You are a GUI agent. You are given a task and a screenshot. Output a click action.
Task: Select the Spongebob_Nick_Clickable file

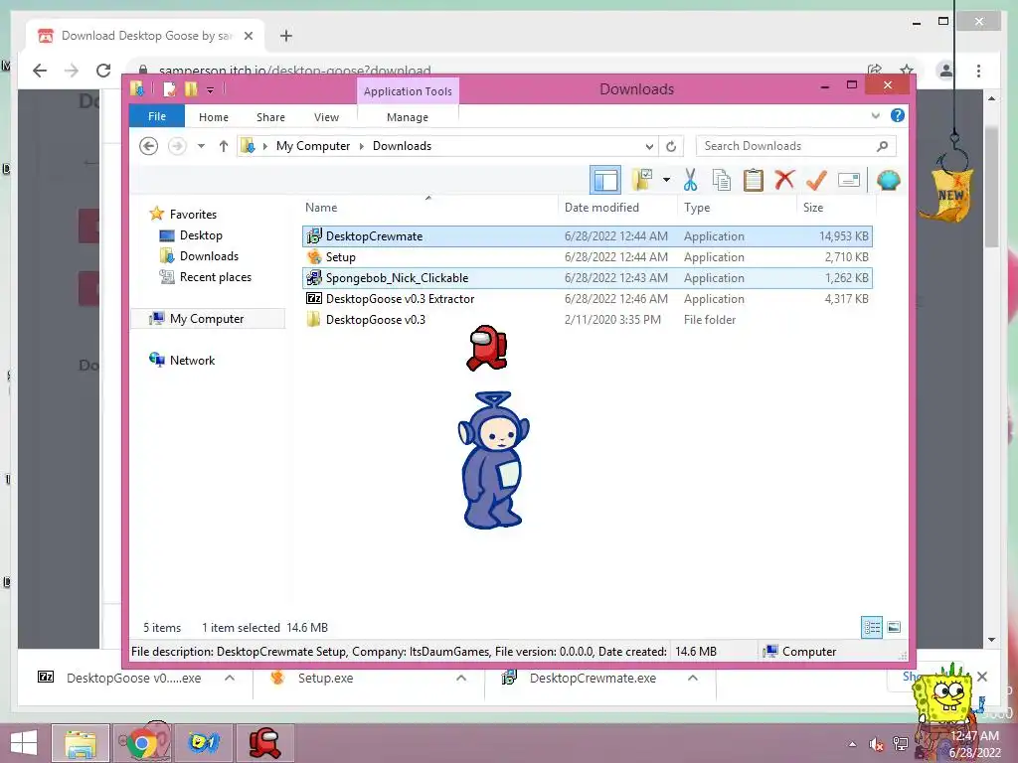coord(587,278)
